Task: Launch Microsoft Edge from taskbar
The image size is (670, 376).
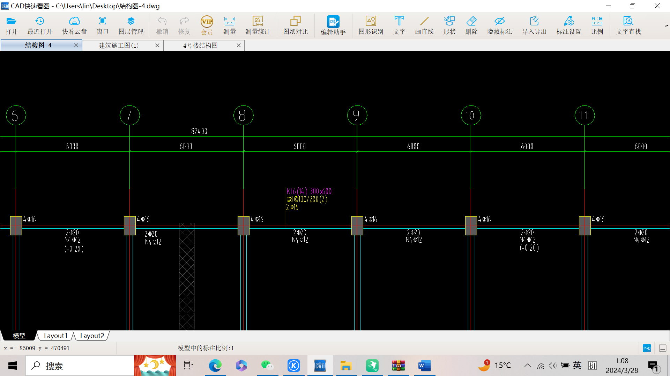Action: [215, 366]
